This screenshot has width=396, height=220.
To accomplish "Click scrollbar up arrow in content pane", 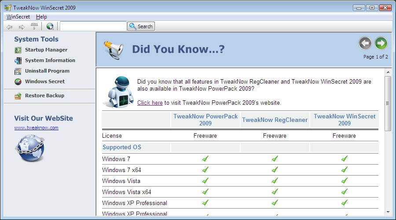I will pos(388,73).
